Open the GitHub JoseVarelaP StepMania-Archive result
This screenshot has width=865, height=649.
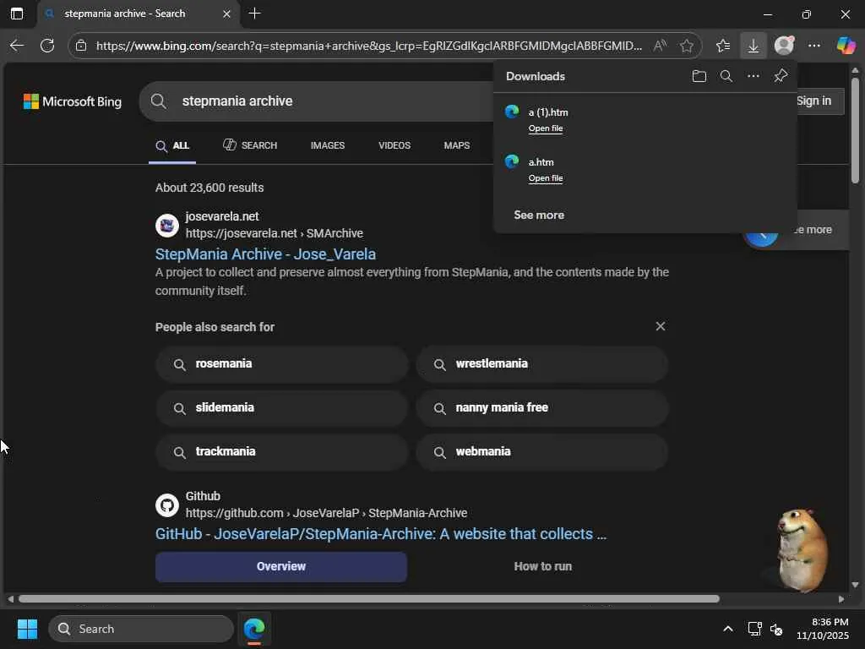[x=381, y=534]
